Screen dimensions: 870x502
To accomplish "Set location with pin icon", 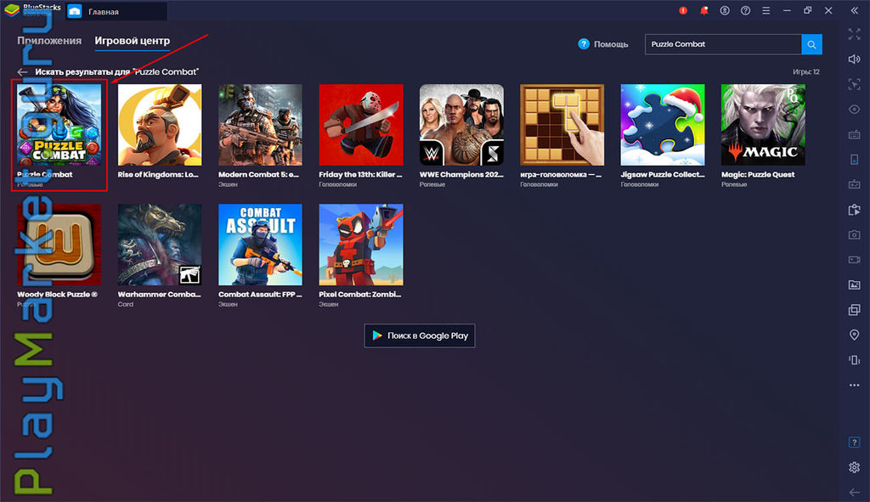I will [x=855, y=335].
